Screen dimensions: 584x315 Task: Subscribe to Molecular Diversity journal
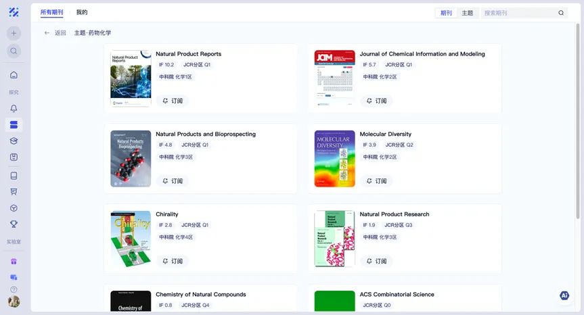pyautogui.click(x=376, y=181)
